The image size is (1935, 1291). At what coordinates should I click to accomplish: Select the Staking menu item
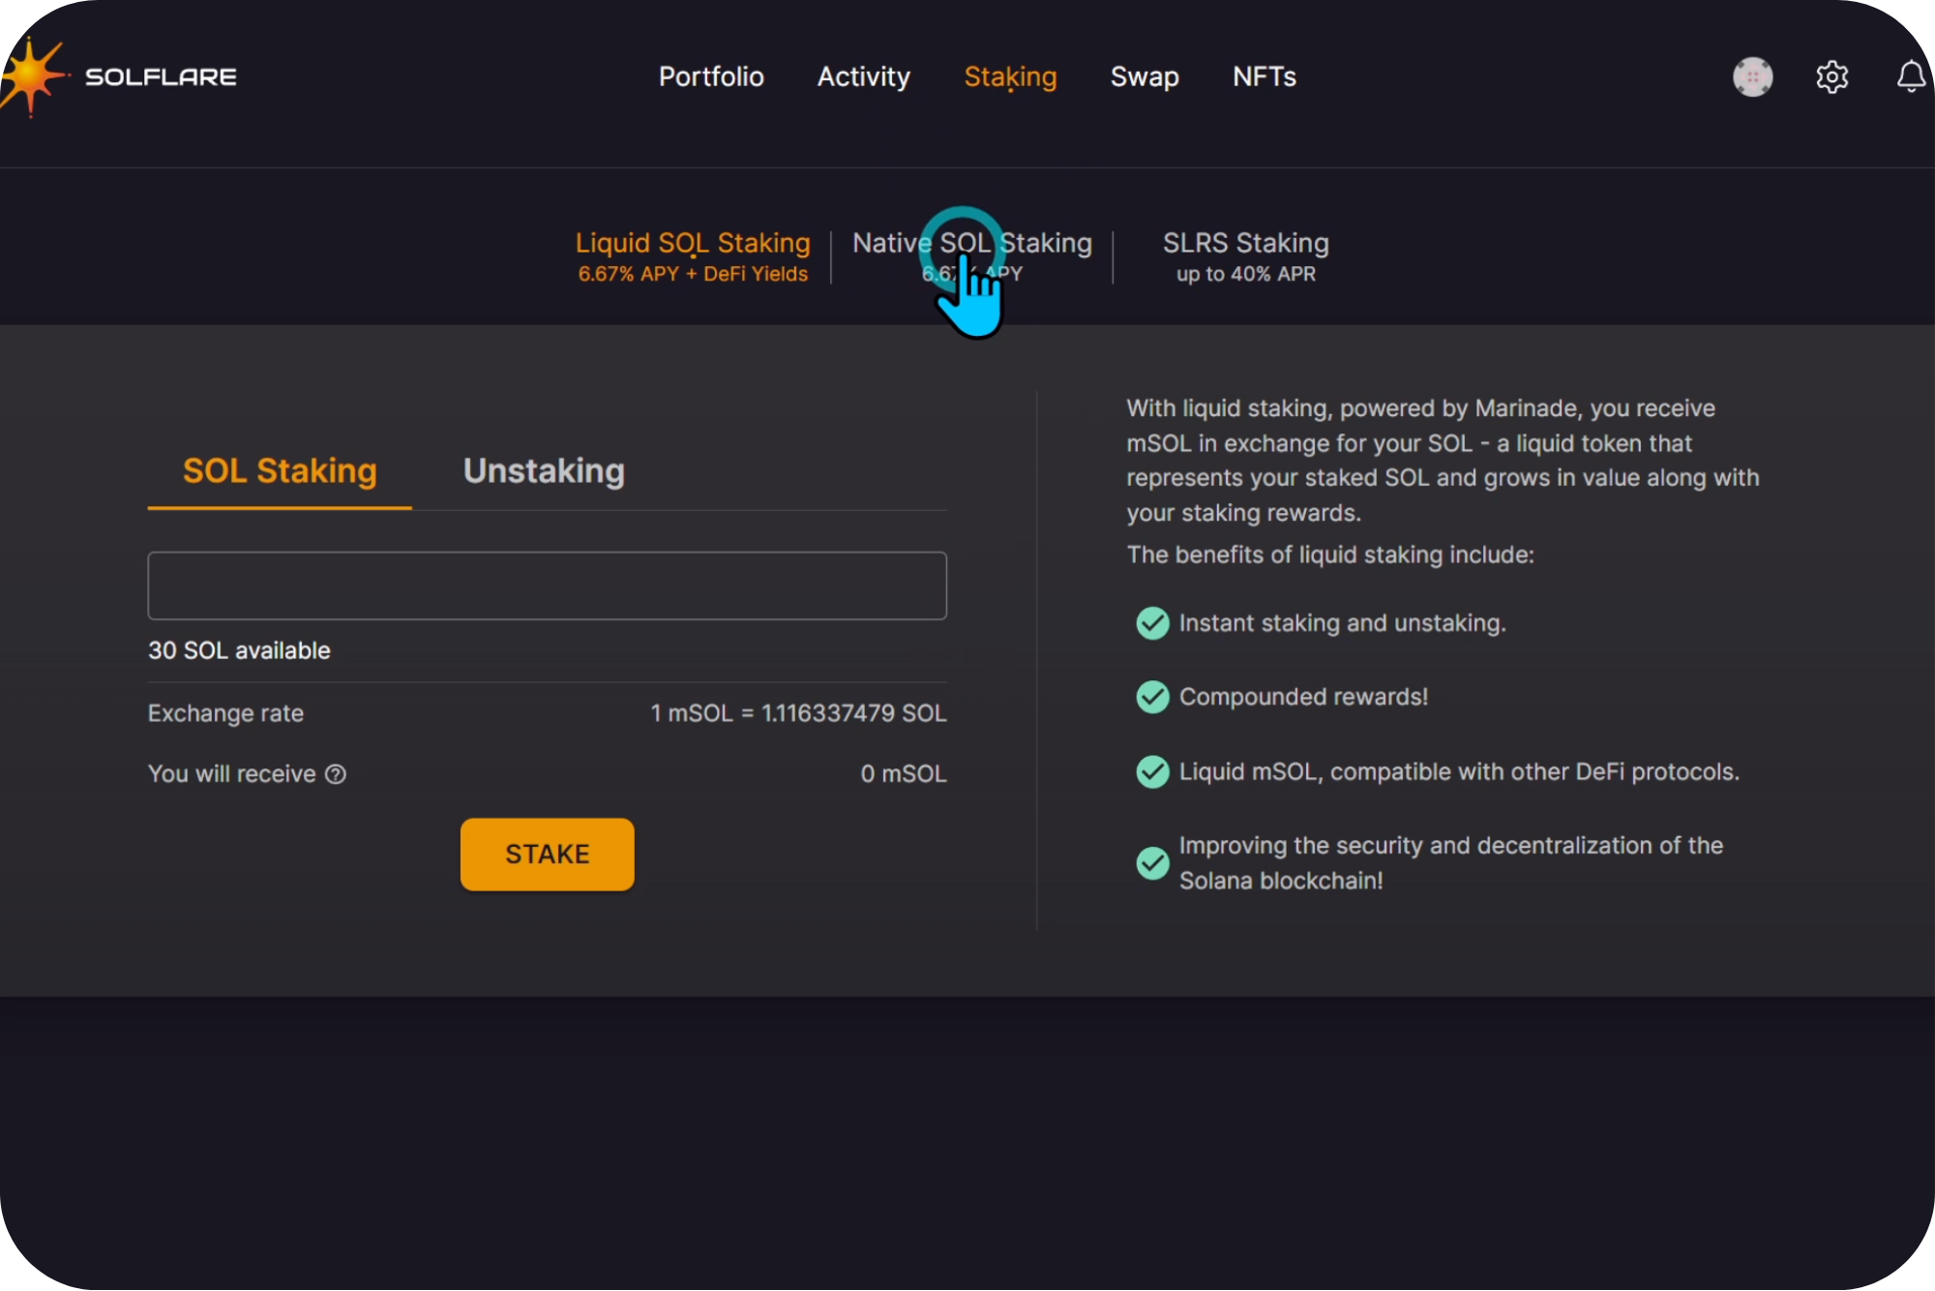point(1010,76)
